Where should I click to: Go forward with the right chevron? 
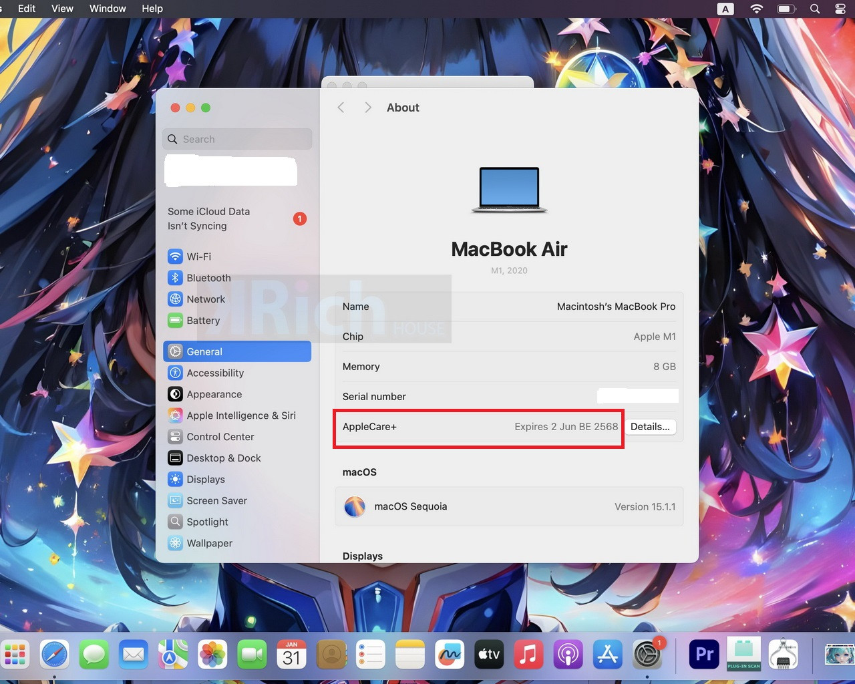pos(367,108)
